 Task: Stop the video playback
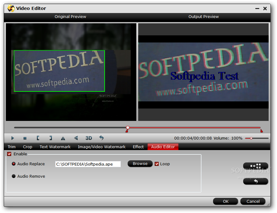tap(25, 138)
